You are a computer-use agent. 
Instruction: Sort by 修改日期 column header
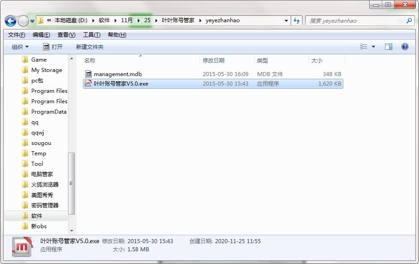click(x=214, y=61)
